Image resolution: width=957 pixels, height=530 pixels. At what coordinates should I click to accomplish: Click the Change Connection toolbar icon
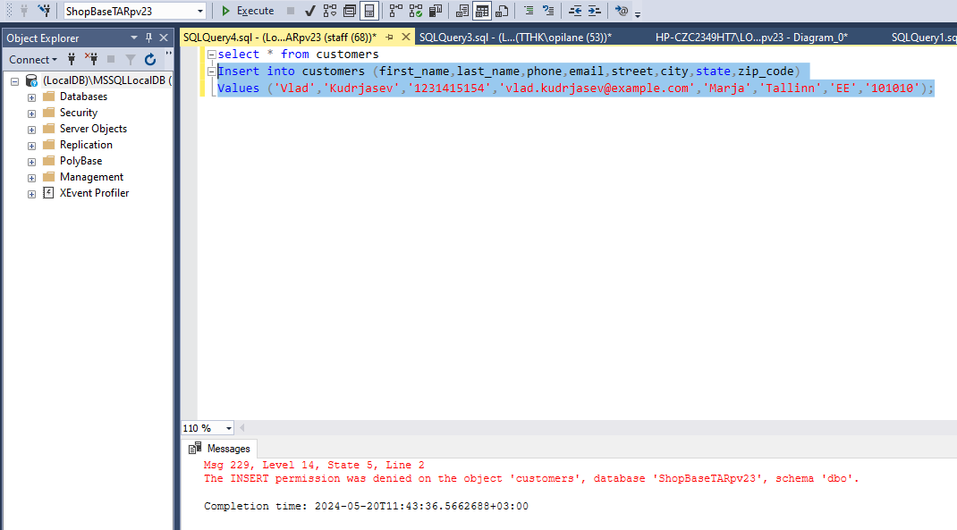tap(43, 11)
